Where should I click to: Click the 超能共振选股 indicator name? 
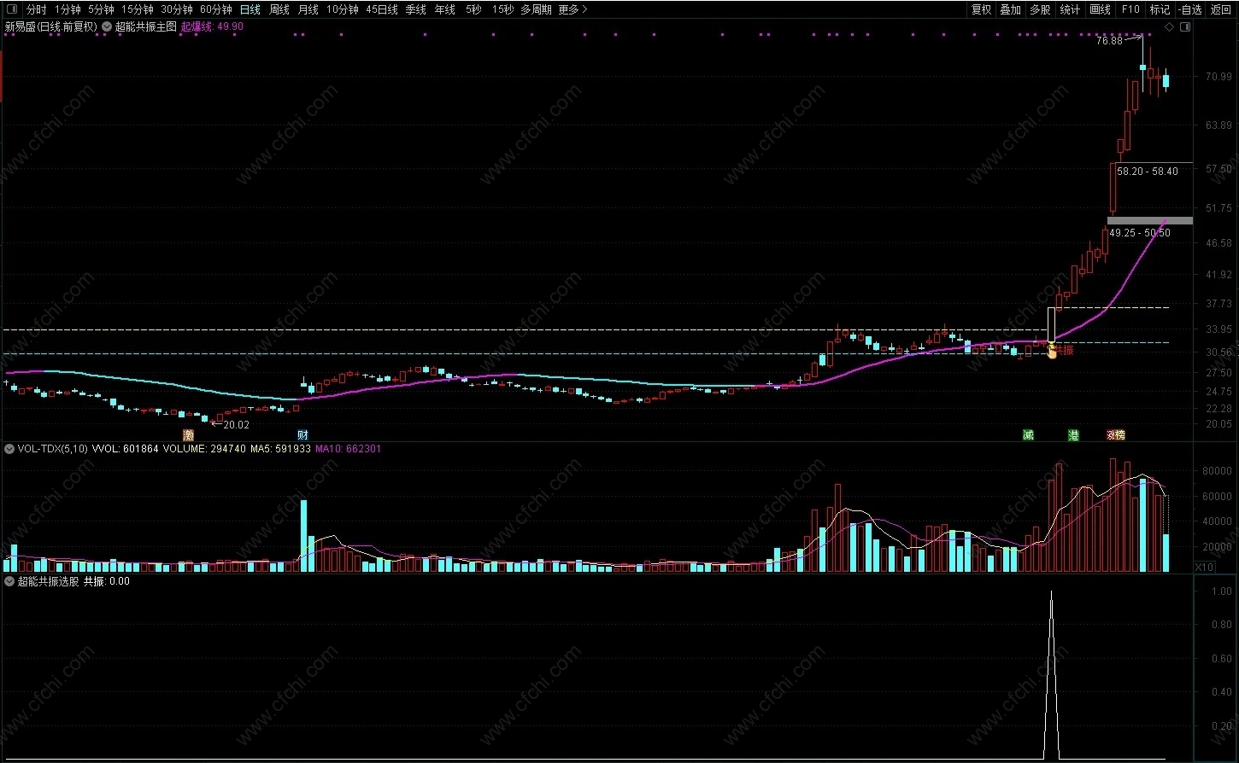click(x=49, y=581)
